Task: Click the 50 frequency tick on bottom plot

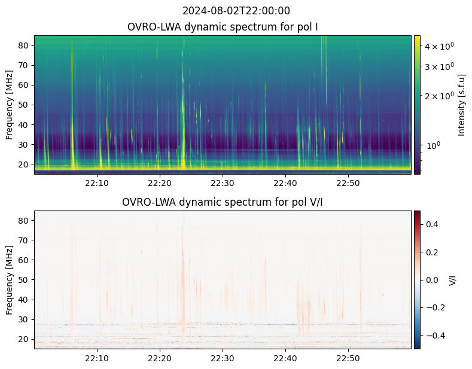Action: (x=25, y=279)
